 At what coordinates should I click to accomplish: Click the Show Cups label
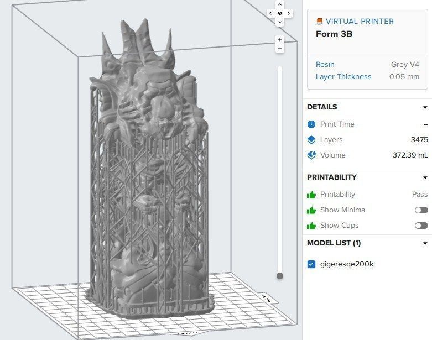340,226
